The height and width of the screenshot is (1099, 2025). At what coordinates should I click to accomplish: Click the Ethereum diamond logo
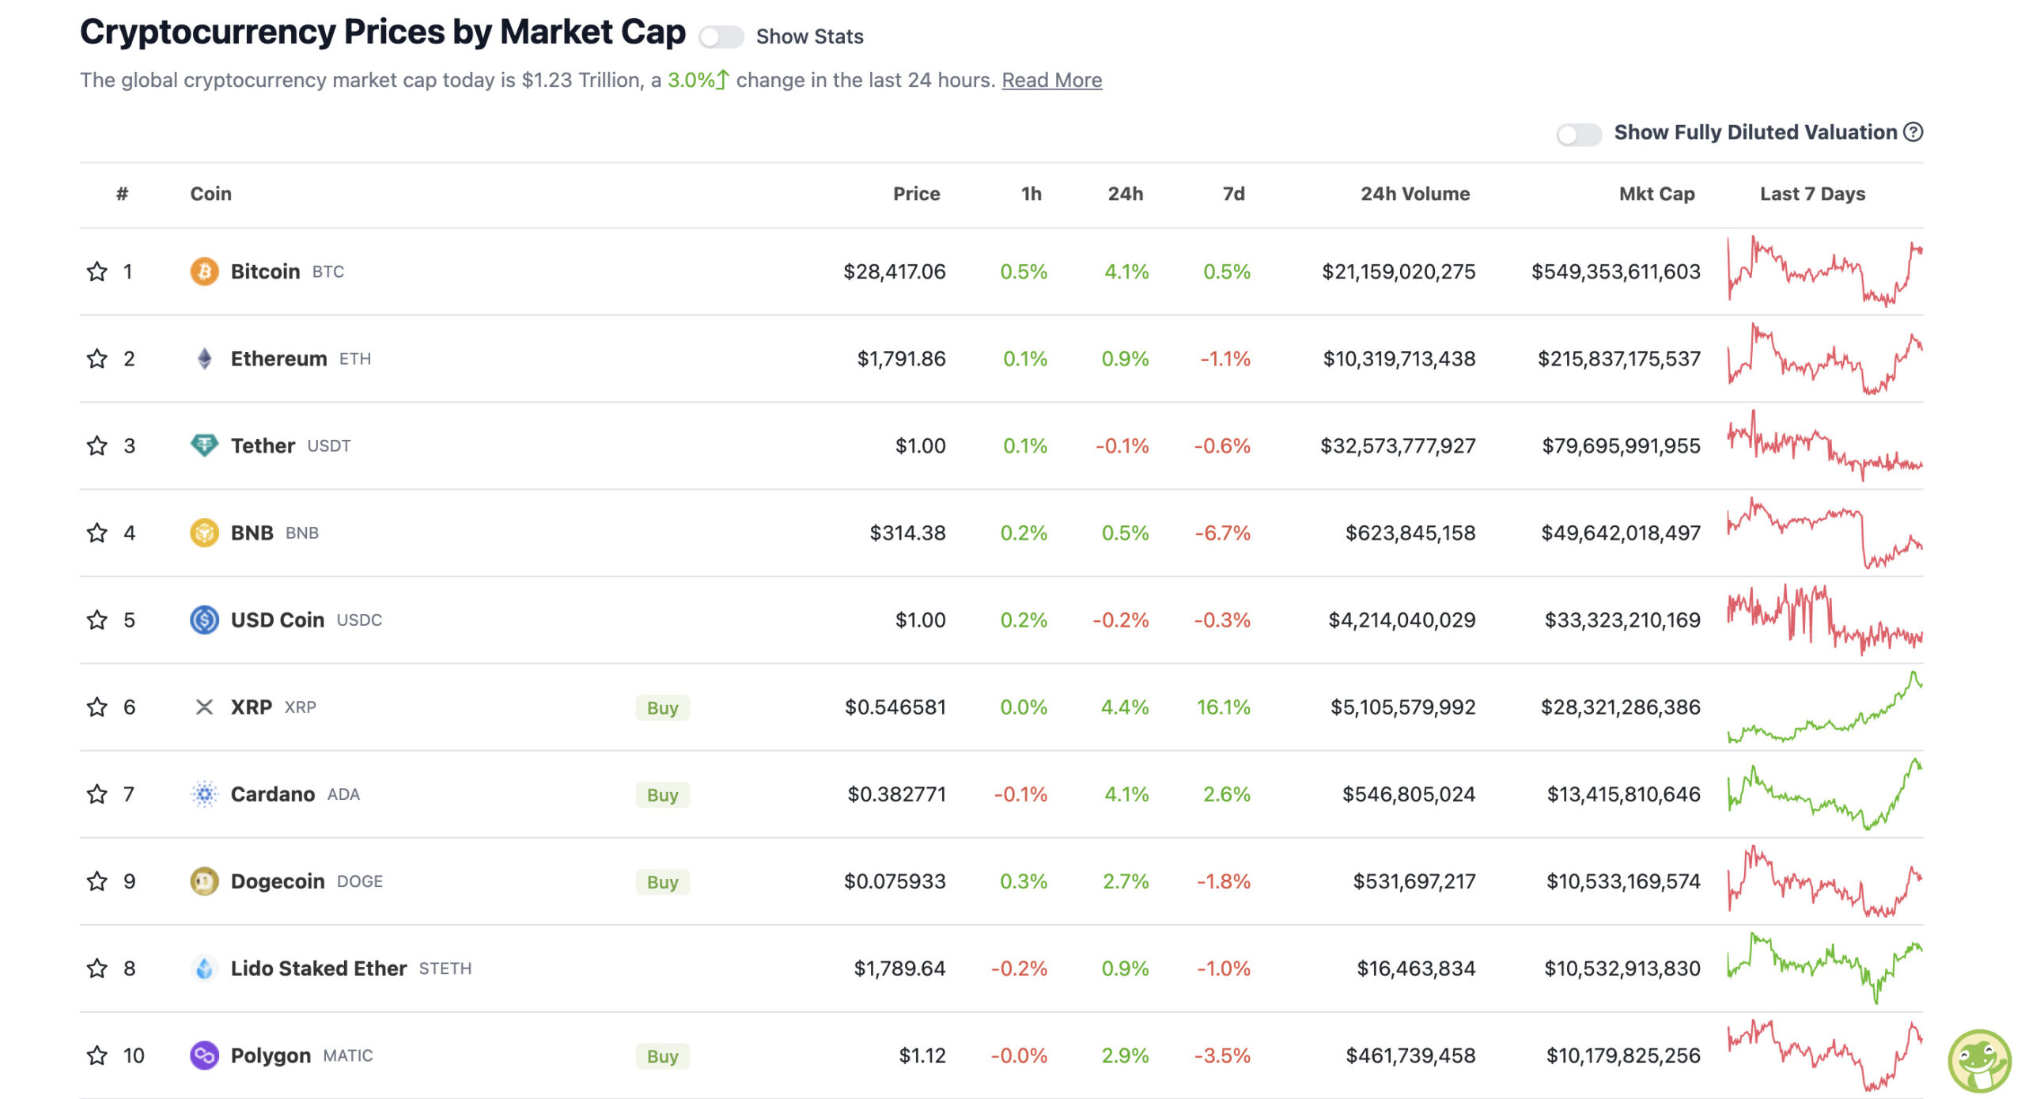tap(204, 358)
